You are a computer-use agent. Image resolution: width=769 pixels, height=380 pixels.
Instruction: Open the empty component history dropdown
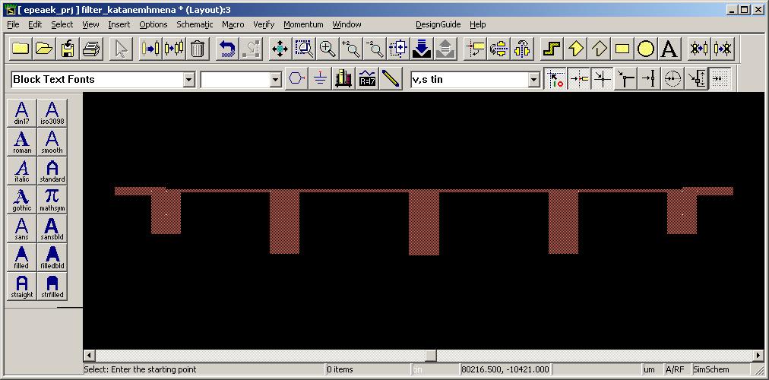click(x=275, y=80)
